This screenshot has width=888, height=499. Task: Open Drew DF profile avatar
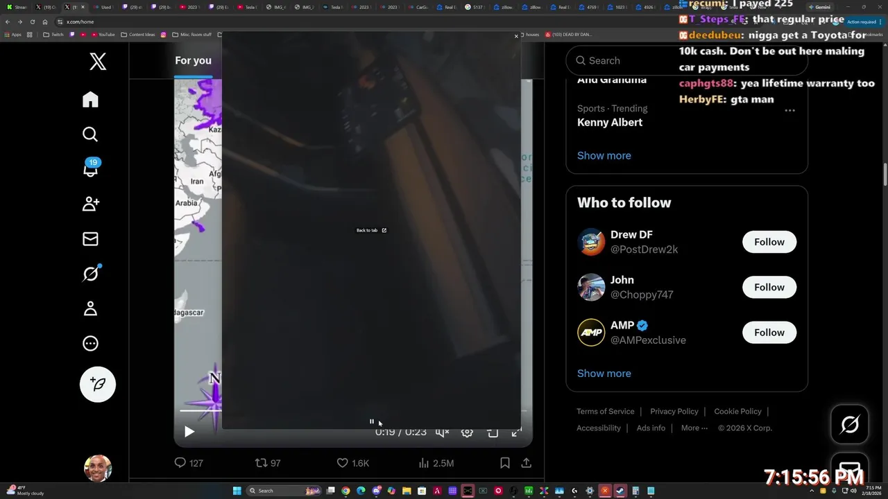pos(591,242)
